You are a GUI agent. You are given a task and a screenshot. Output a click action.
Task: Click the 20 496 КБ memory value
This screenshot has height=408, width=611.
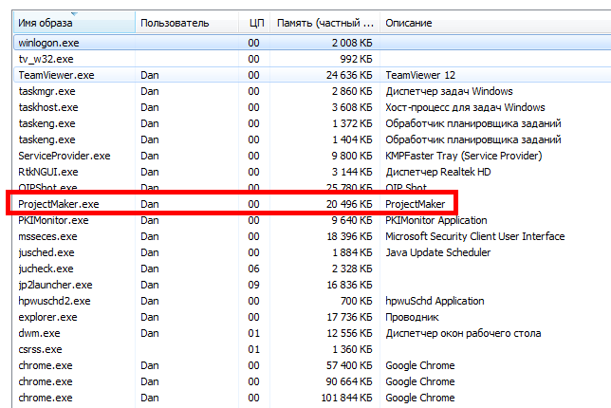349,204
